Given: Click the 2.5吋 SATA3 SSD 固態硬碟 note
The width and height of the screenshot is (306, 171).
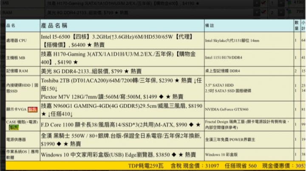Looking at the screenshot, I should 228,91.
